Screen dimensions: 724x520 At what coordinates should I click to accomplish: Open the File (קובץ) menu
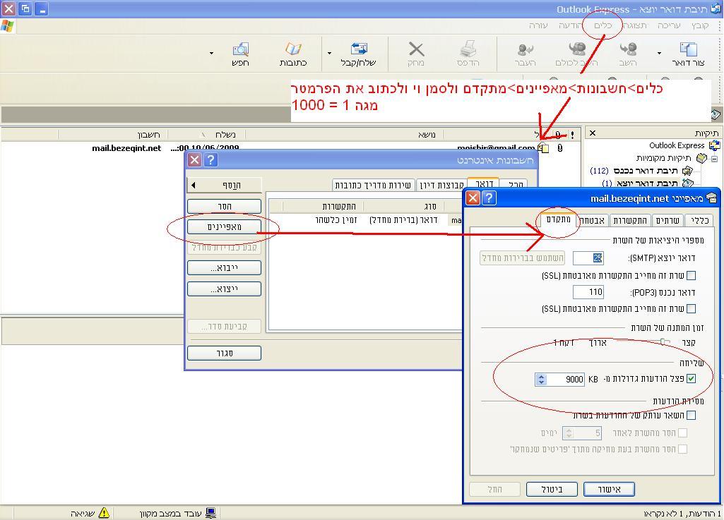pos(700,25)
